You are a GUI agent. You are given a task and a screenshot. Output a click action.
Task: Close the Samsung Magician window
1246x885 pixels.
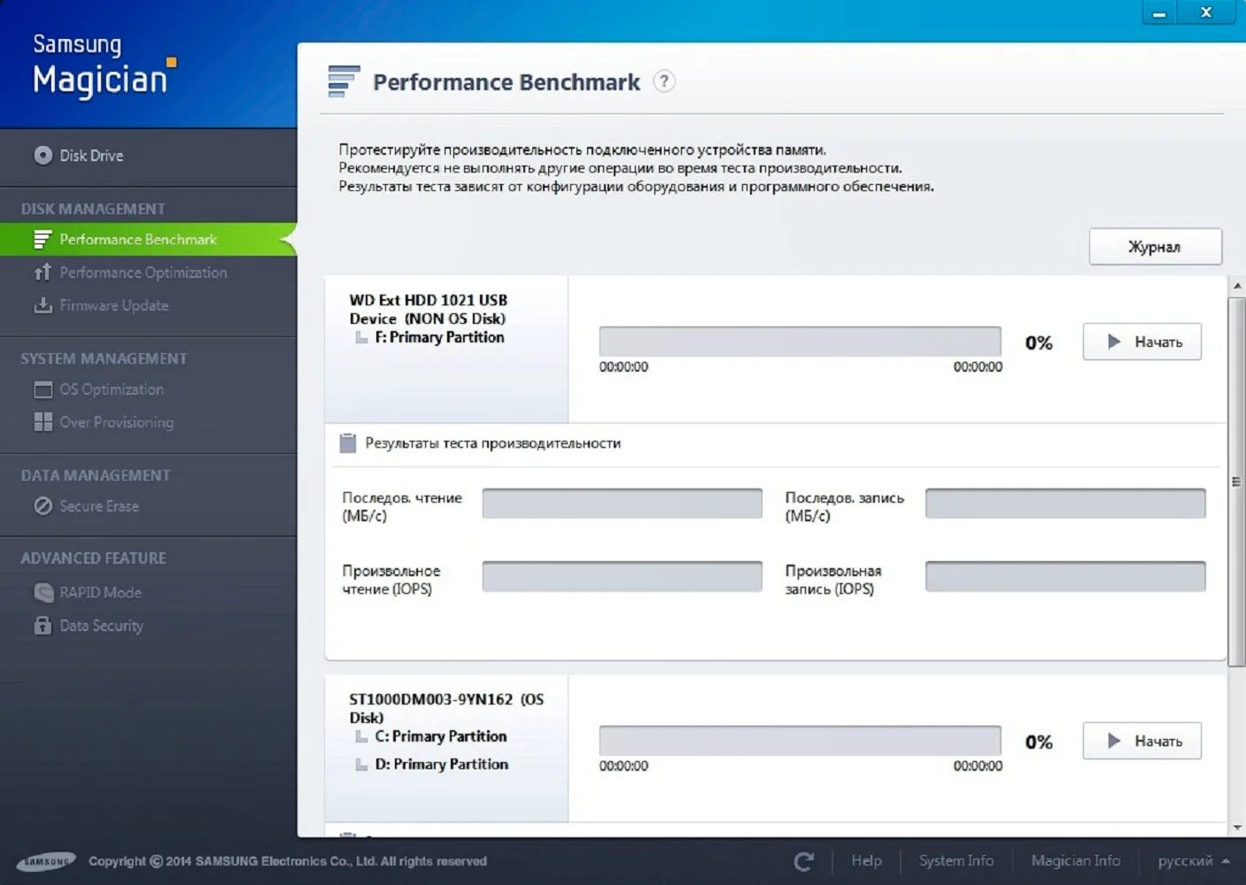click(1205, 12)
